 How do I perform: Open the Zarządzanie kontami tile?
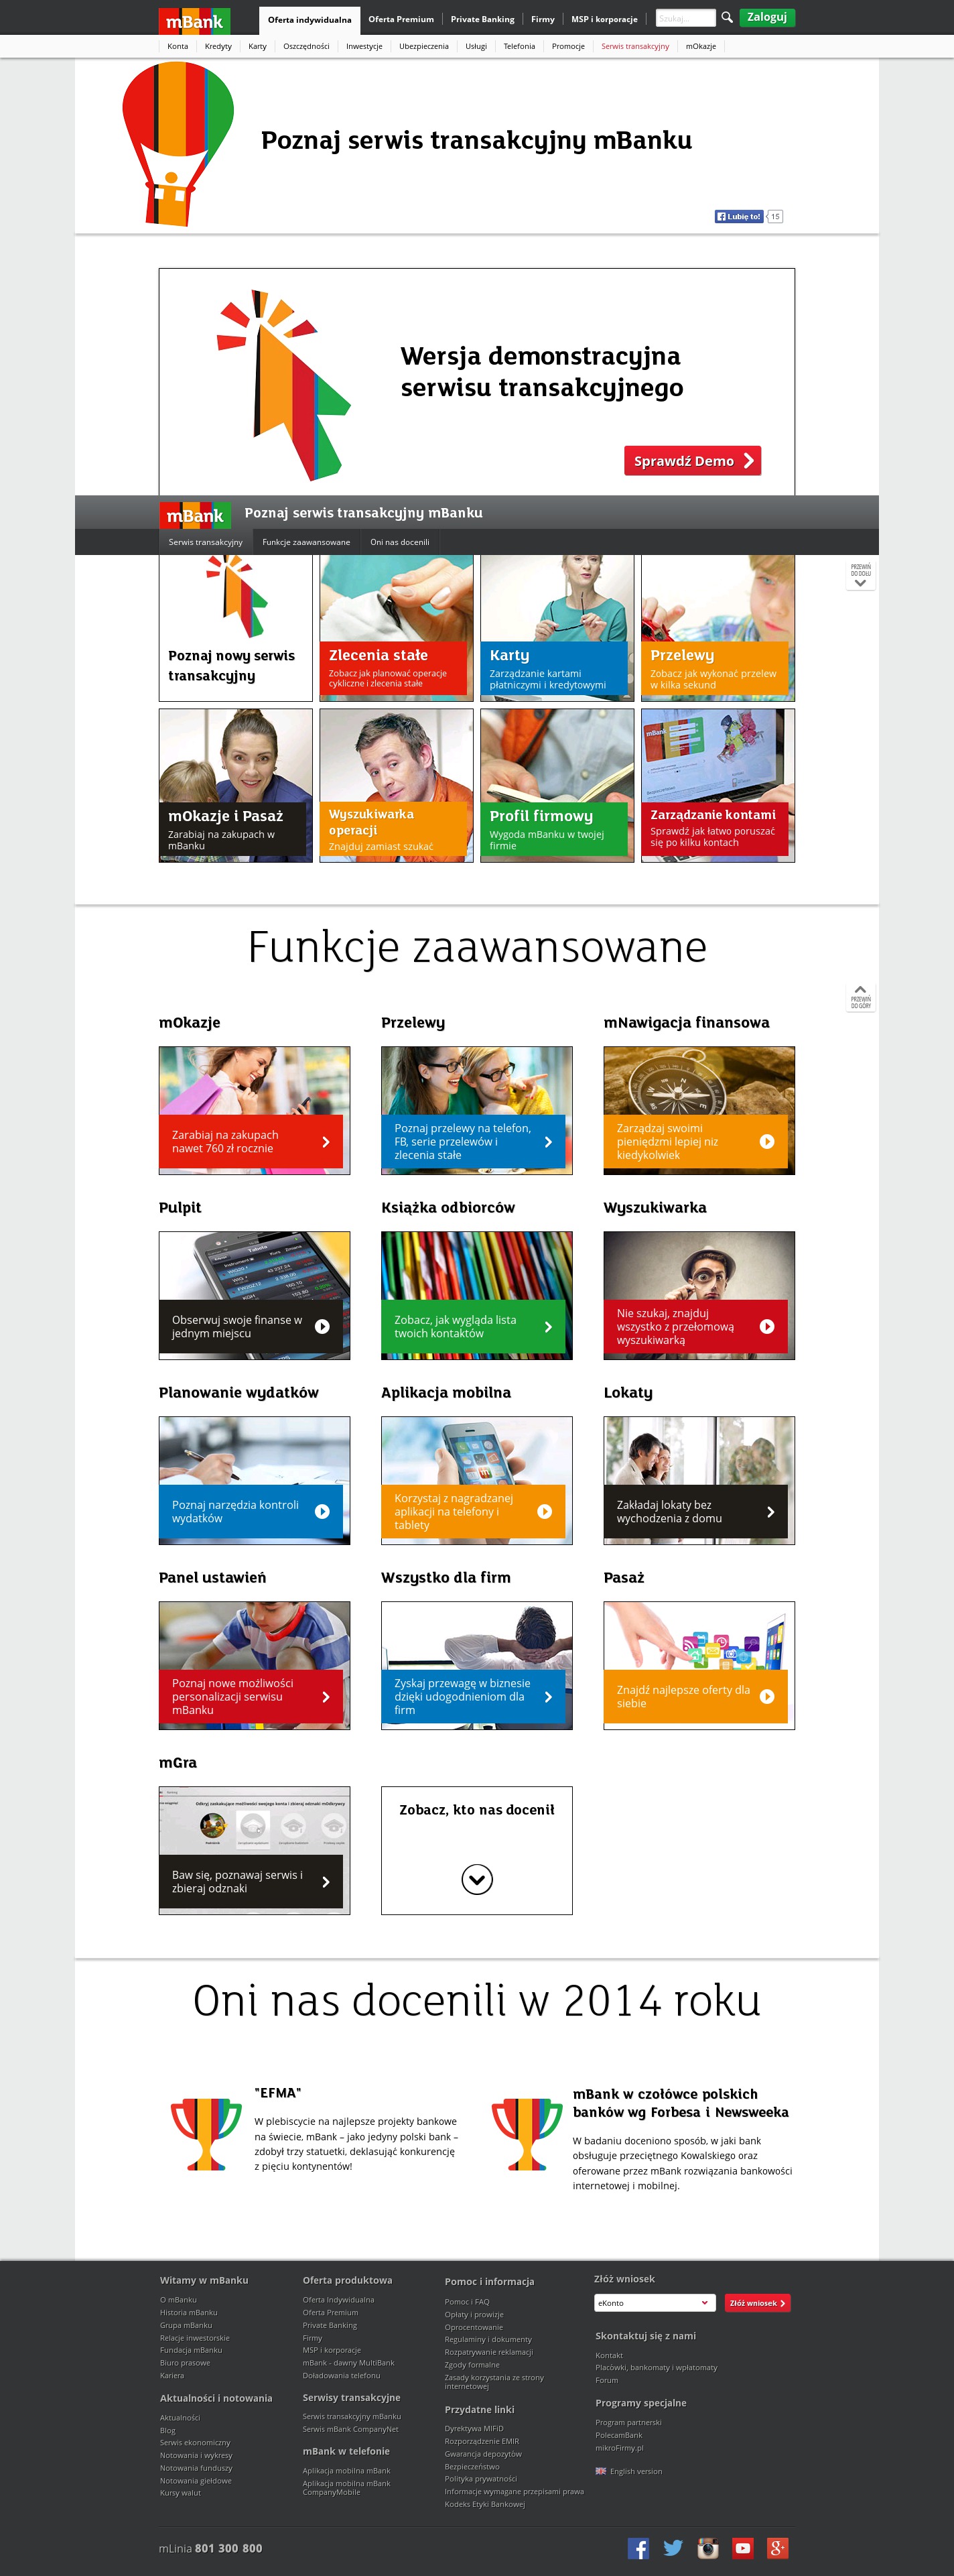point(718,785)
